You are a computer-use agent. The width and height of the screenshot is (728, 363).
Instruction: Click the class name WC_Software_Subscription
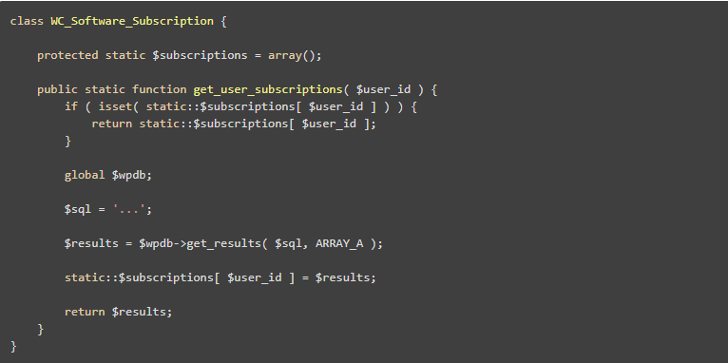tap(132, 21)
